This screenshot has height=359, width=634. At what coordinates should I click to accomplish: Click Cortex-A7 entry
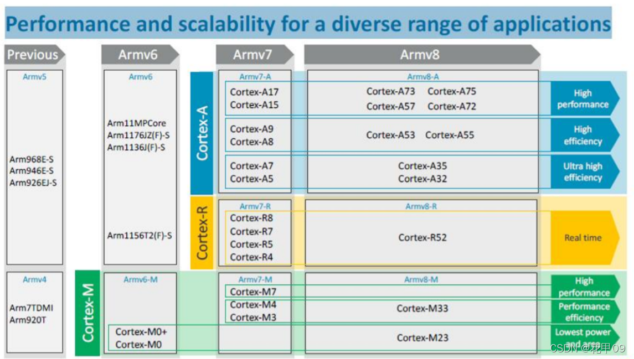pos(251,166)
